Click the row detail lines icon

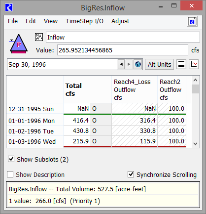pos(181,64)
